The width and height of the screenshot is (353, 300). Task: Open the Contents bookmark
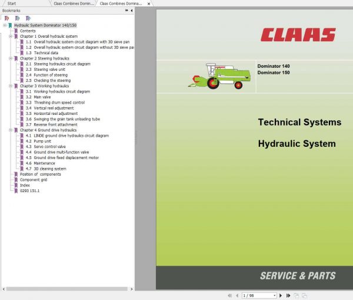pos(28,31)
